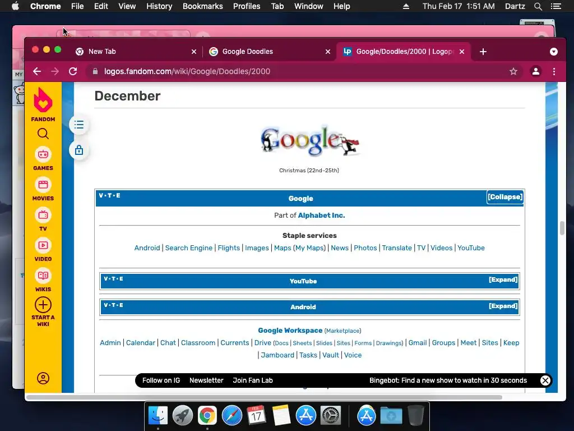Open a new tab with plus button
Viewport: 574px width, 431px height.
(483, 52)
